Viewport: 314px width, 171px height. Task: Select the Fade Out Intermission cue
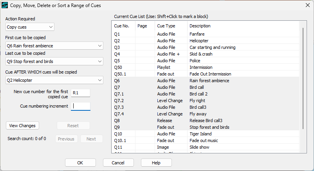206,74
